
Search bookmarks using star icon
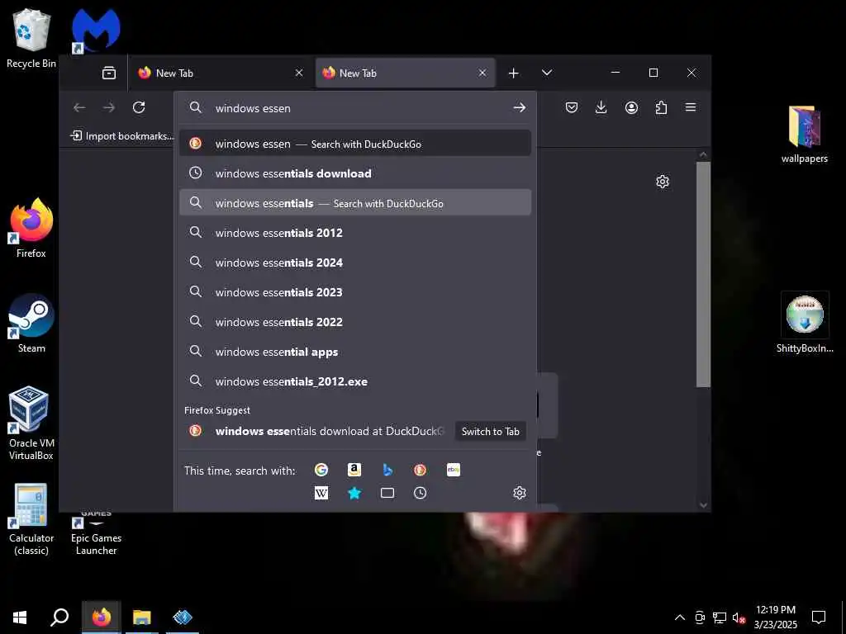pyautogui.click(x=354, y=493)
